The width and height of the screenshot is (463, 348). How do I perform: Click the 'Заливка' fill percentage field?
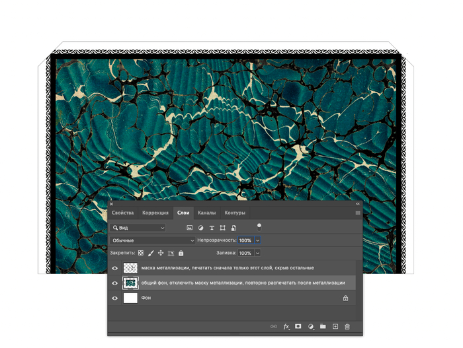(245, 253)
